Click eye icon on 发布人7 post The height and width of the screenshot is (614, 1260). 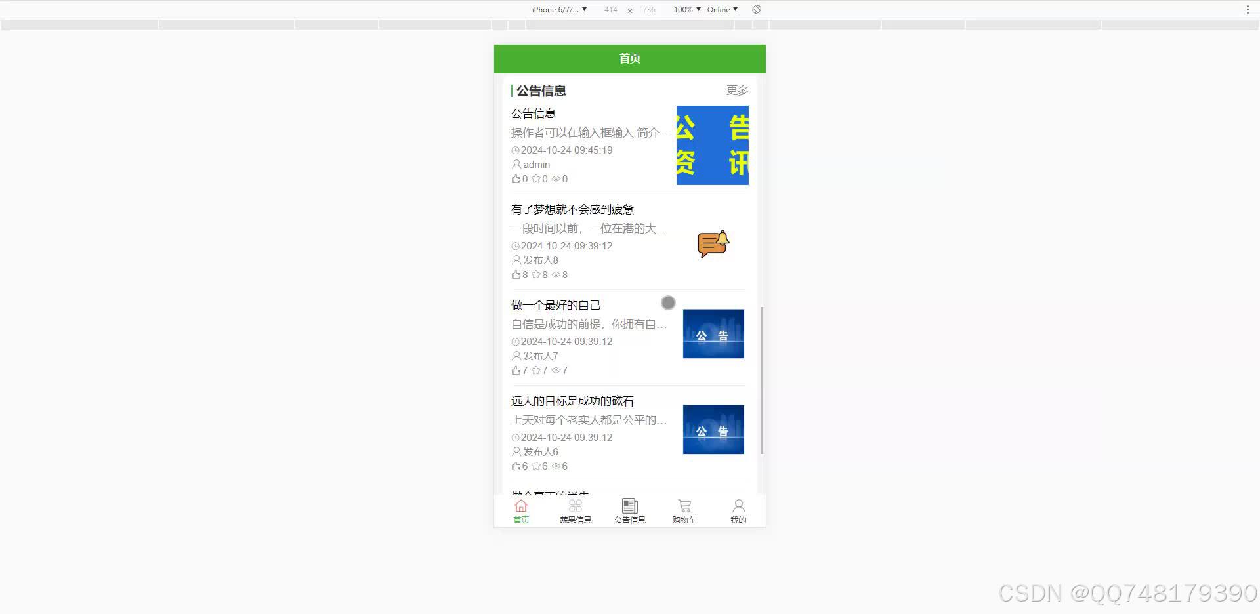point(556,371)
